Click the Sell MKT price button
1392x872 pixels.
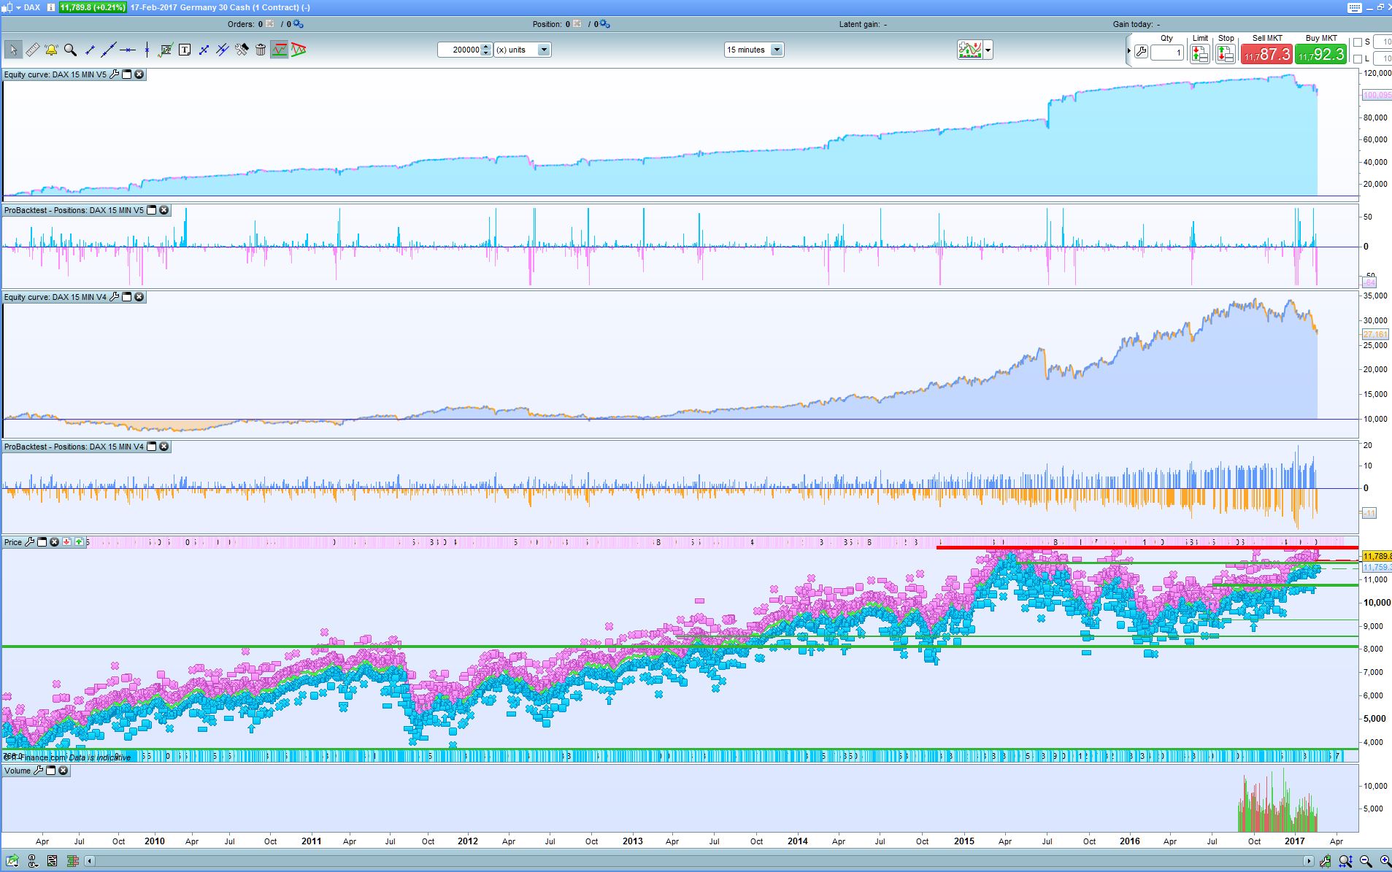[x=1266, y=53]
